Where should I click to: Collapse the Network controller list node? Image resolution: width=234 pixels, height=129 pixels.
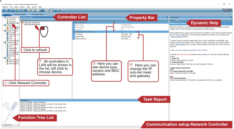click(21, 23)
